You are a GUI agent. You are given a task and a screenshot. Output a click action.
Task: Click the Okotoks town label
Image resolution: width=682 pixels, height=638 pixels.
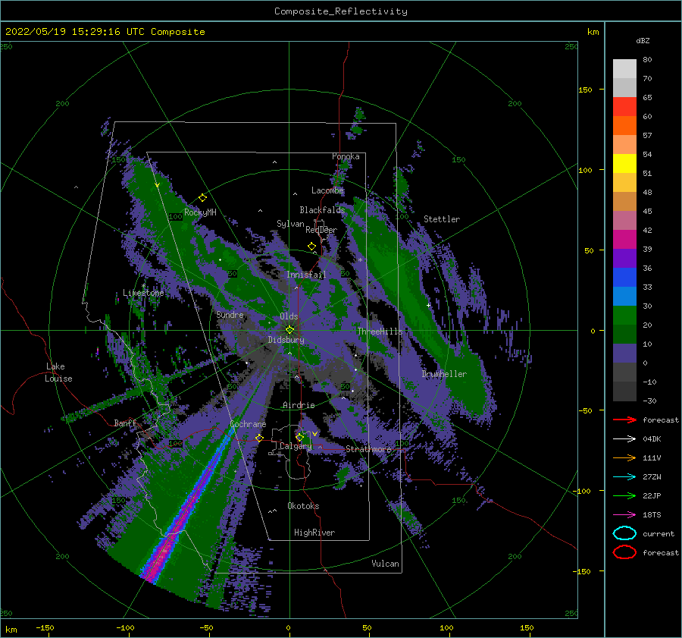click(x=303, y=506)
